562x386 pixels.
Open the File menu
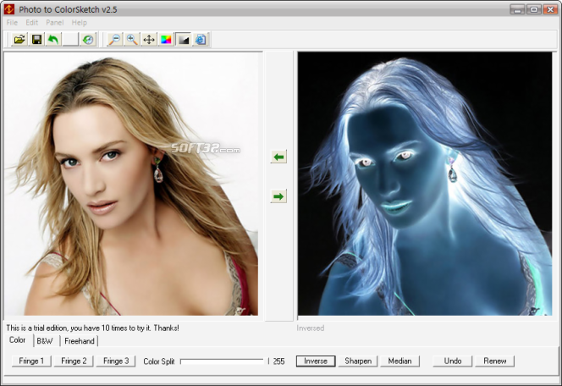[x=12, y=23]
